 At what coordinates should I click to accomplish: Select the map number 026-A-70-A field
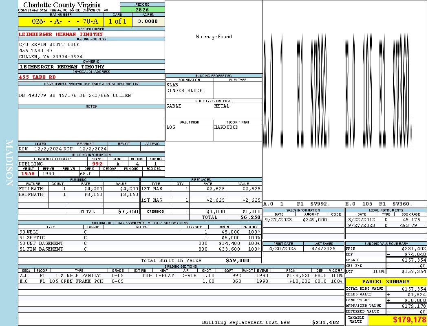[61, 22]
